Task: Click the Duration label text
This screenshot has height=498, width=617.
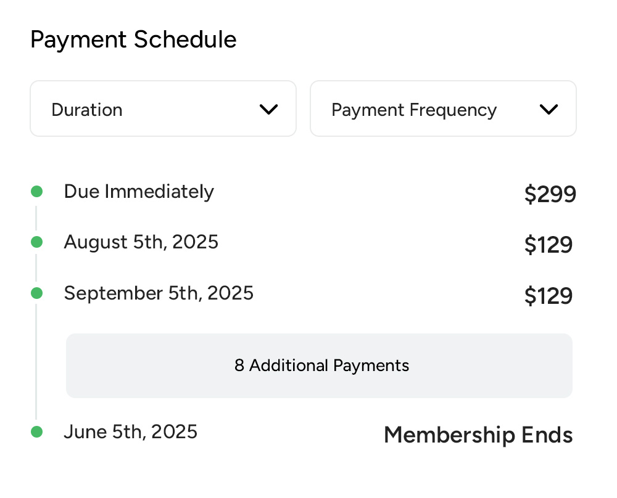Action: click(x=87, y=110)
